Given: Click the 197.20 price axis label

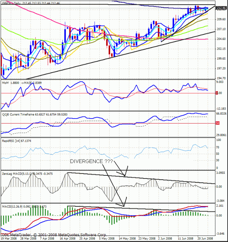Looking at the screenshot, I should tap(221, 69).
